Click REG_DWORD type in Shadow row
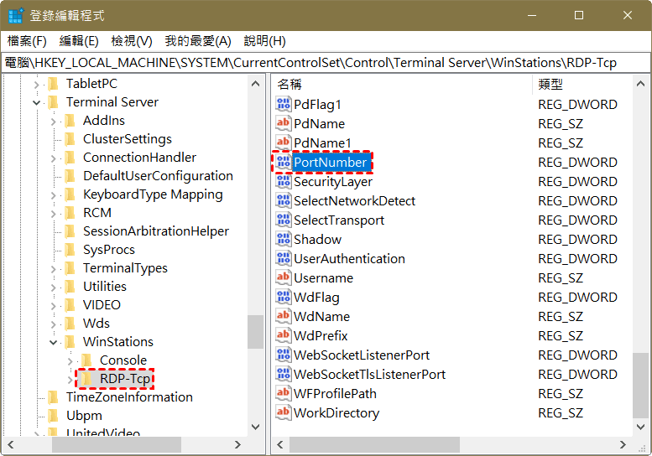The height and width of the screenshot is (456, 652). point(577,239)
